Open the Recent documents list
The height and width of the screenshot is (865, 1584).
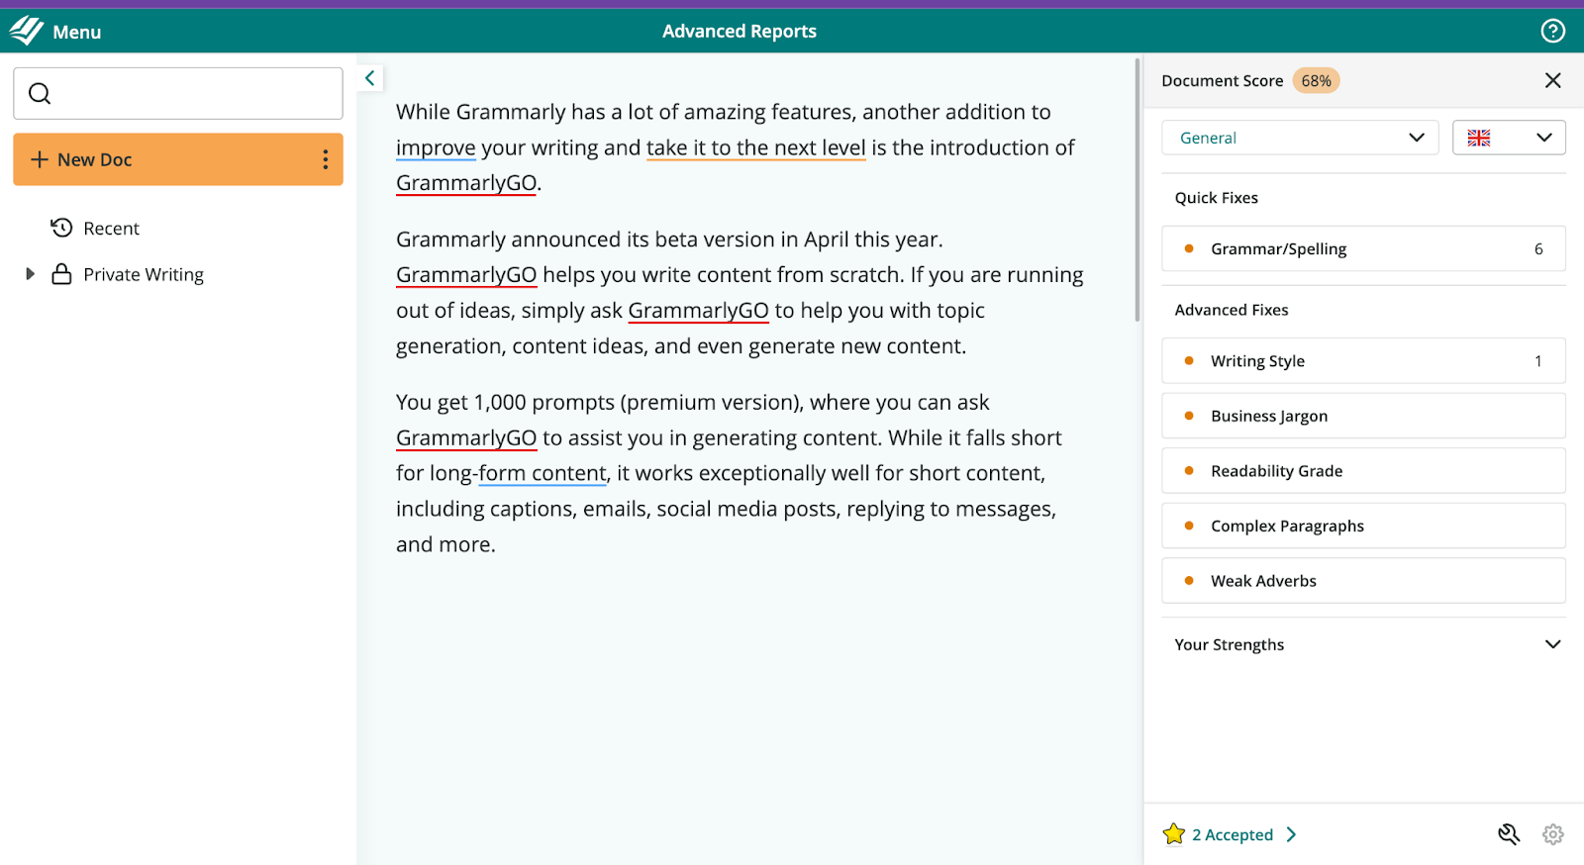tap(111, 229)
